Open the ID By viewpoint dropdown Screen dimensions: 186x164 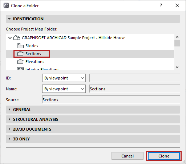(64, 78)
